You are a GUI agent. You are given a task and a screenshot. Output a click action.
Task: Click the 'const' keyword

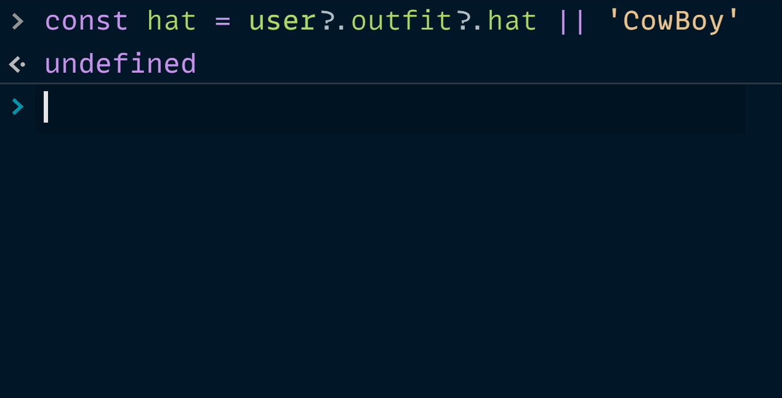pos(86,22)
